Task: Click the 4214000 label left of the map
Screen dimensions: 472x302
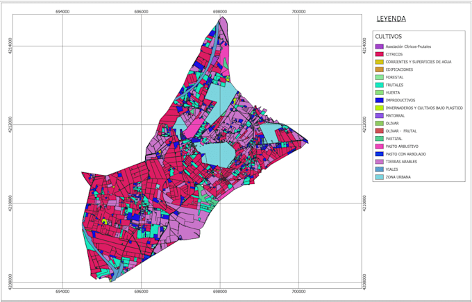Action: click(x=10, y=46)
